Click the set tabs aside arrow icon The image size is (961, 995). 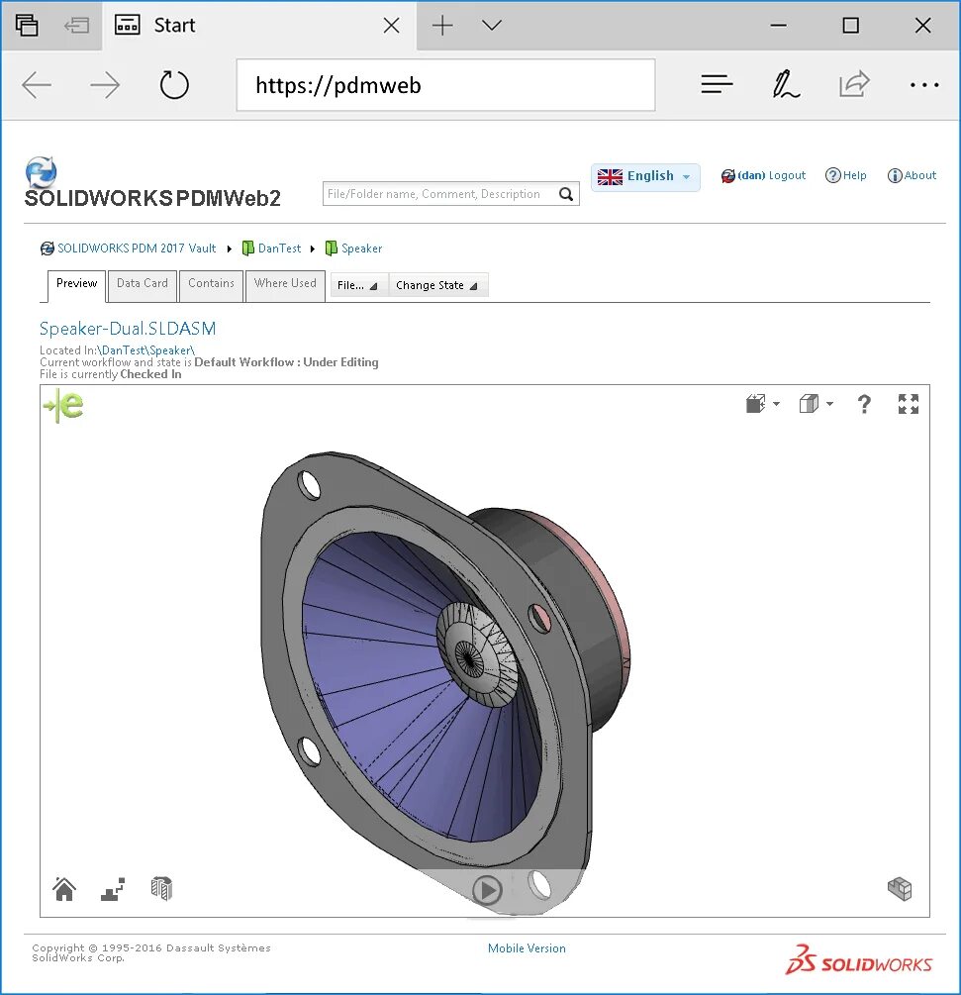pyautogui.click(x=77, y=26)
